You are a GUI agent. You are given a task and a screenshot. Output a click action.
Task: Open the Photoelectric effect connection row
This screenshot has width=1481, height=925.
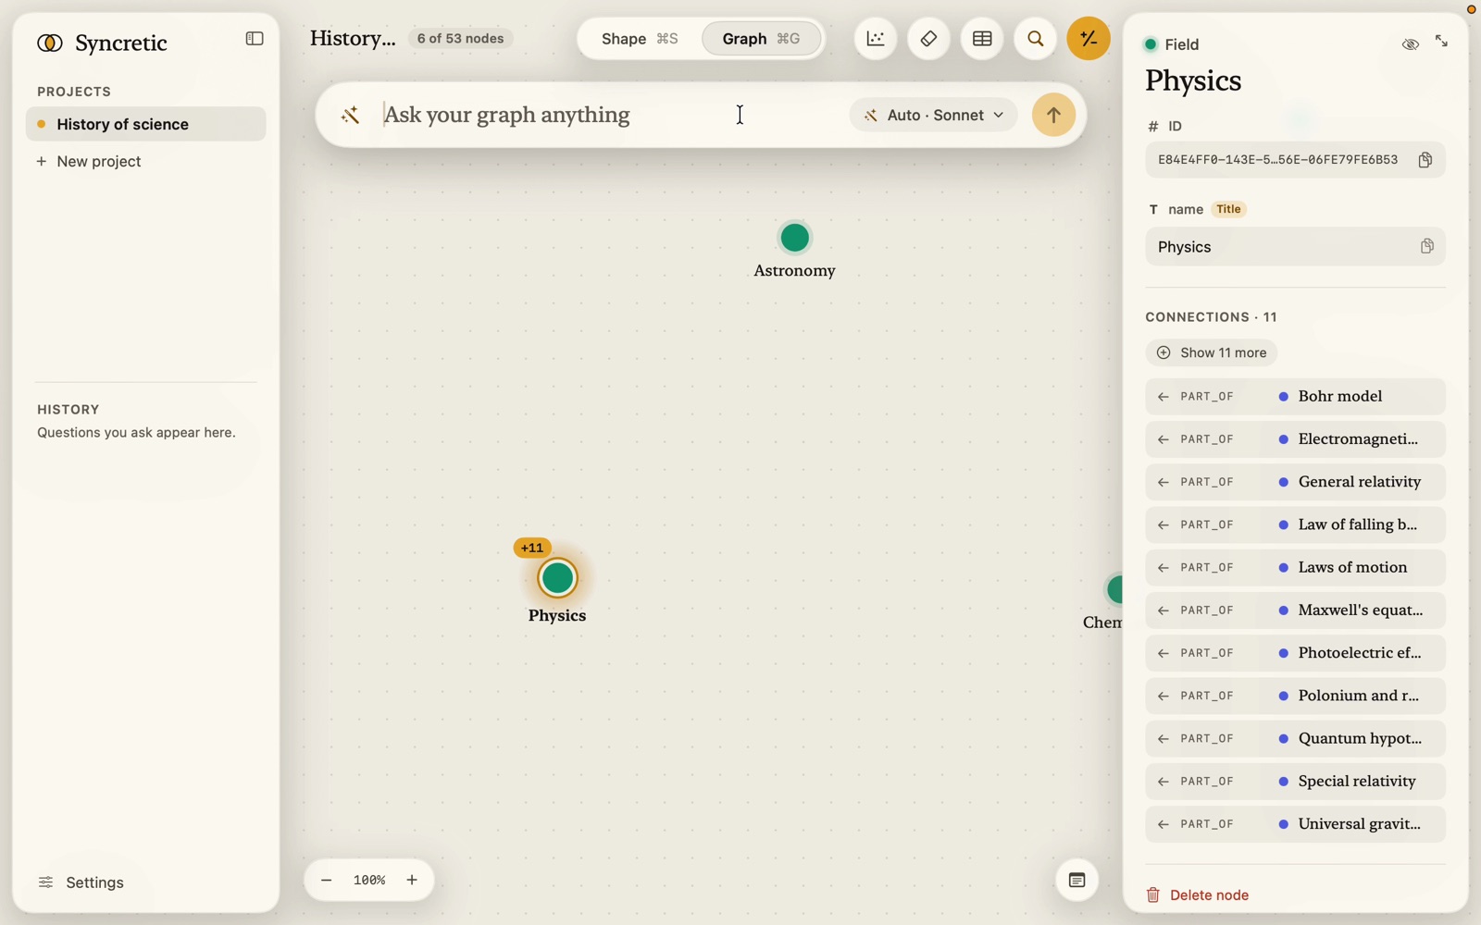1295,653
